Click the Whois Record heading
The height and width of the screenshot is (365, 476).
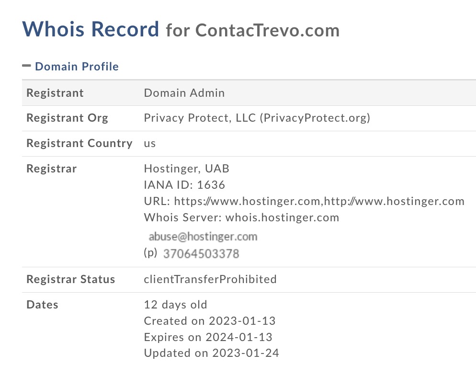91,29
